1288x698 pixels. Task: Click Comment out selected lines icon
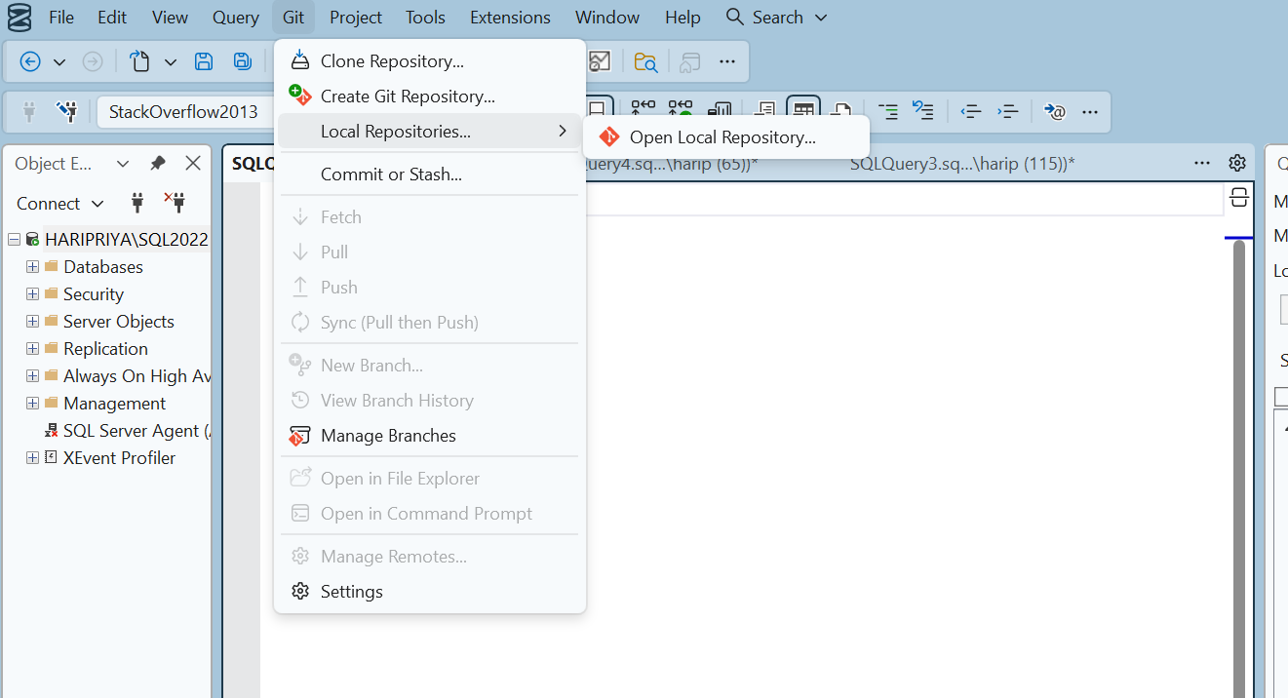[x=888, y=111]
